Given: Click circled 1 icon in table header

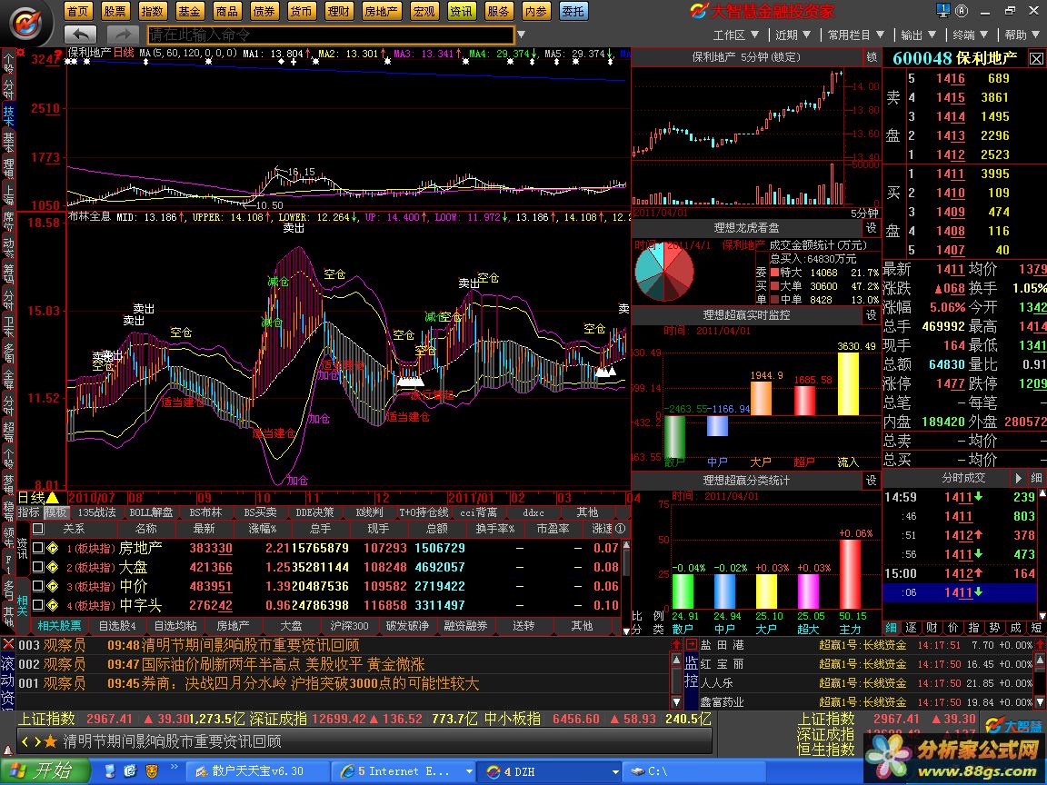Looking at the screenshot, I should 621,529.
